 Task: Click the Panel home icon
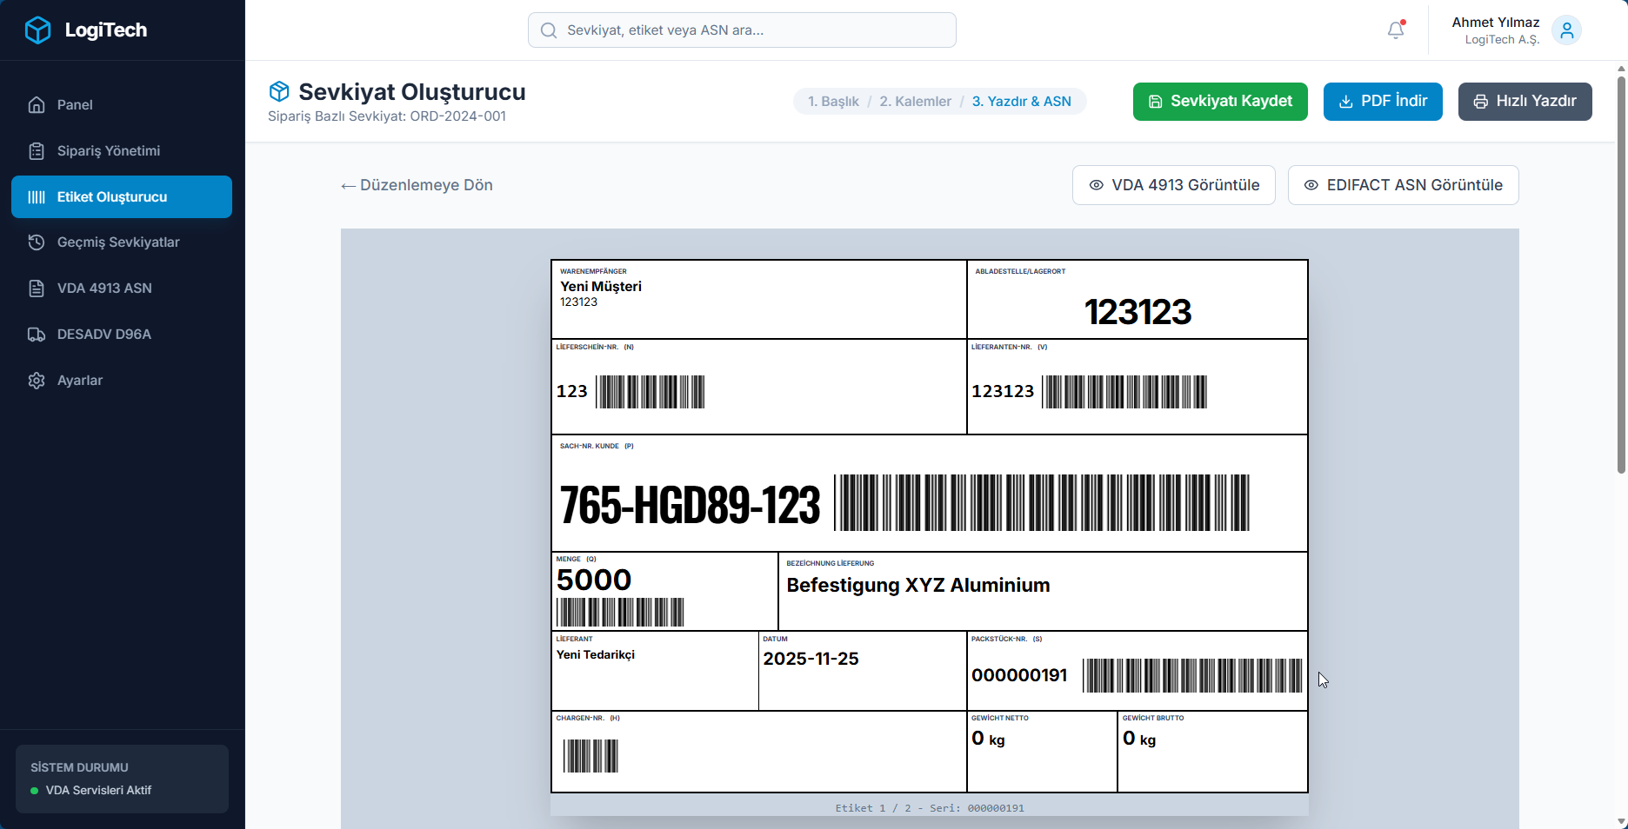tap(37, 105)
